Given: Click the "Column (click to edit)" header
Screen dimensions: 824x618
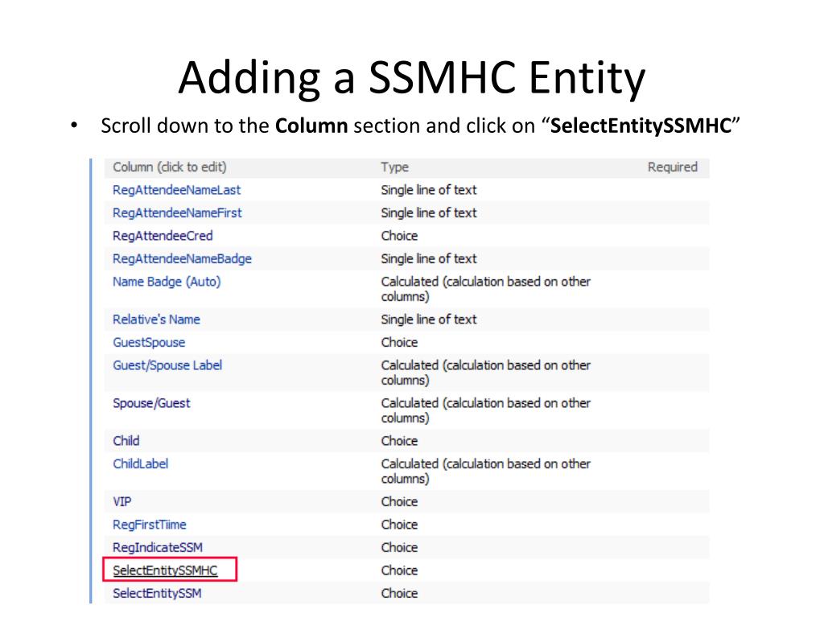Looking at the screenshot, I should click(x=170, y=167).
